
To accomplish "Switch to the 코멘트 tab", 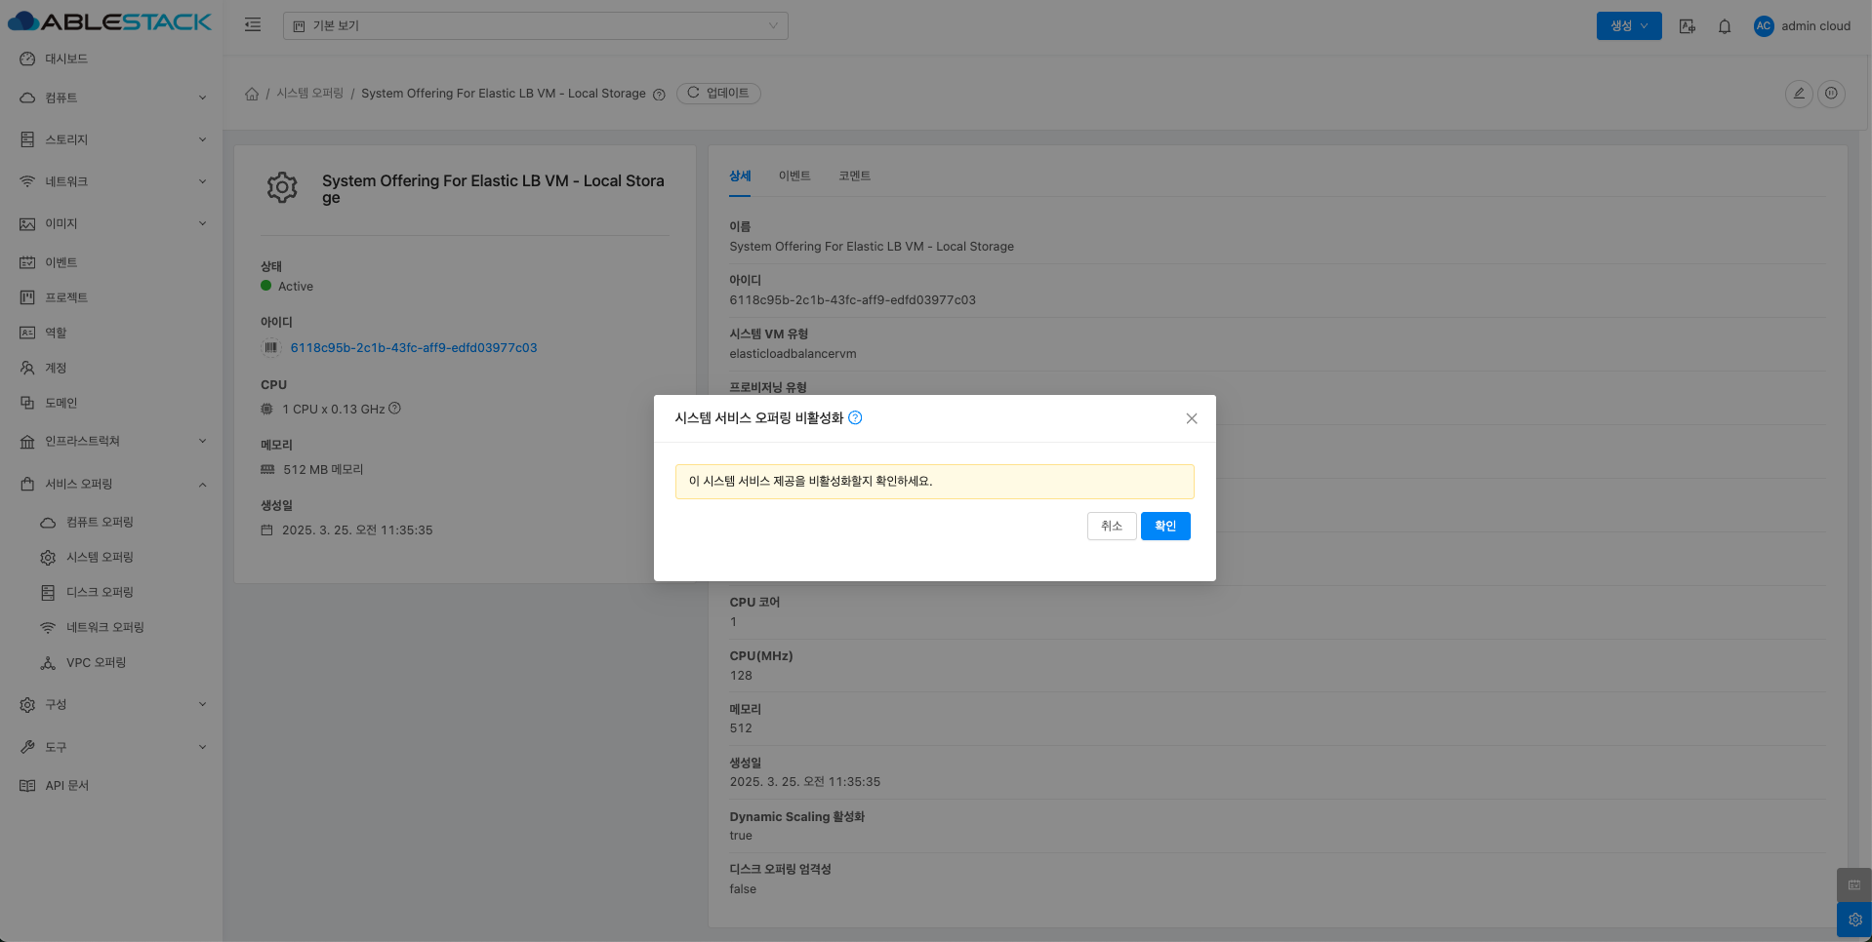I will 854,176.
